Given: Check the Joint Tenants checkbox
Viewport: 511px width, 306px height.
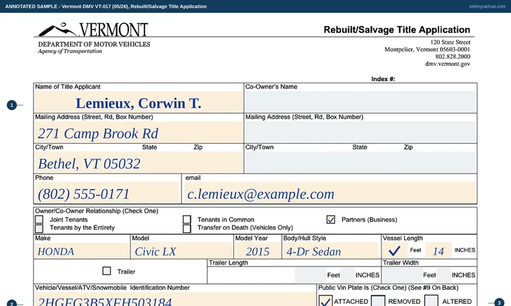Looking at the screenshot, I should point(39,219).
